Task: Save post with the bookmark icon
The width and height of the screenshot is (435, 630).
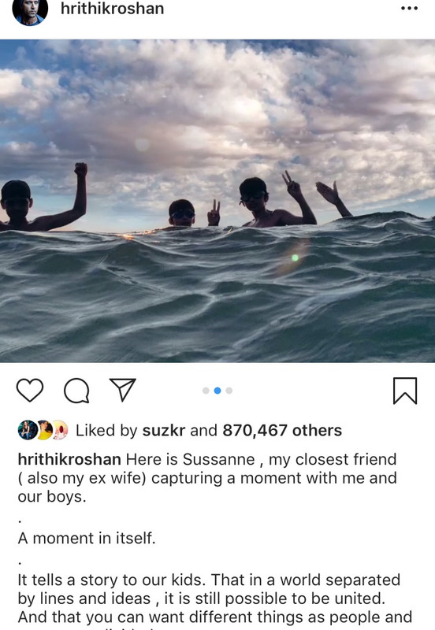Action: pyautogui.click(x=405, y=391)
